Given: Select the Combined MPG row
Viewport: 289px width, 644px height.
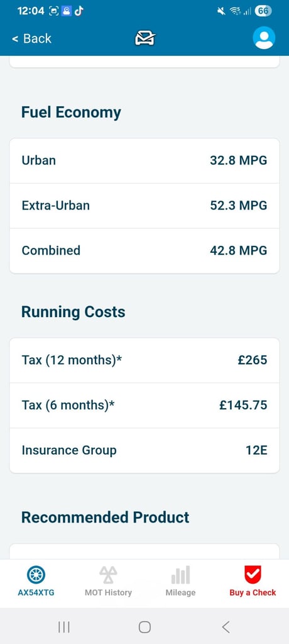Looking at the screenshot, I should [144, 251].
